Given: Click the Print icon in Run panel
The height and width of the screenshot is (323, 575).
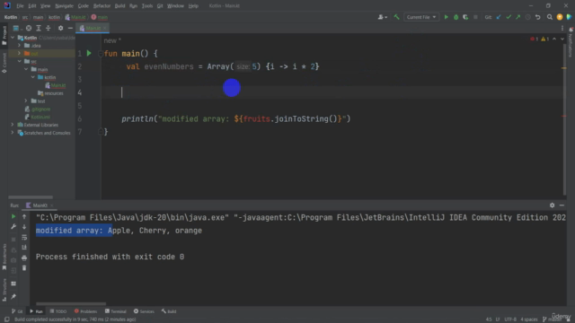Looking at the screenshot, I should (x=24, y=258).
